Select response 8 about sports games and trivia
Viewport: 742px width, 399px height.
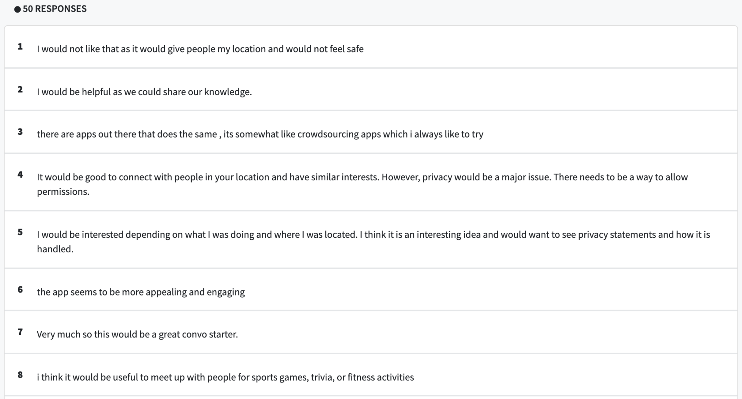pos(225,377)
